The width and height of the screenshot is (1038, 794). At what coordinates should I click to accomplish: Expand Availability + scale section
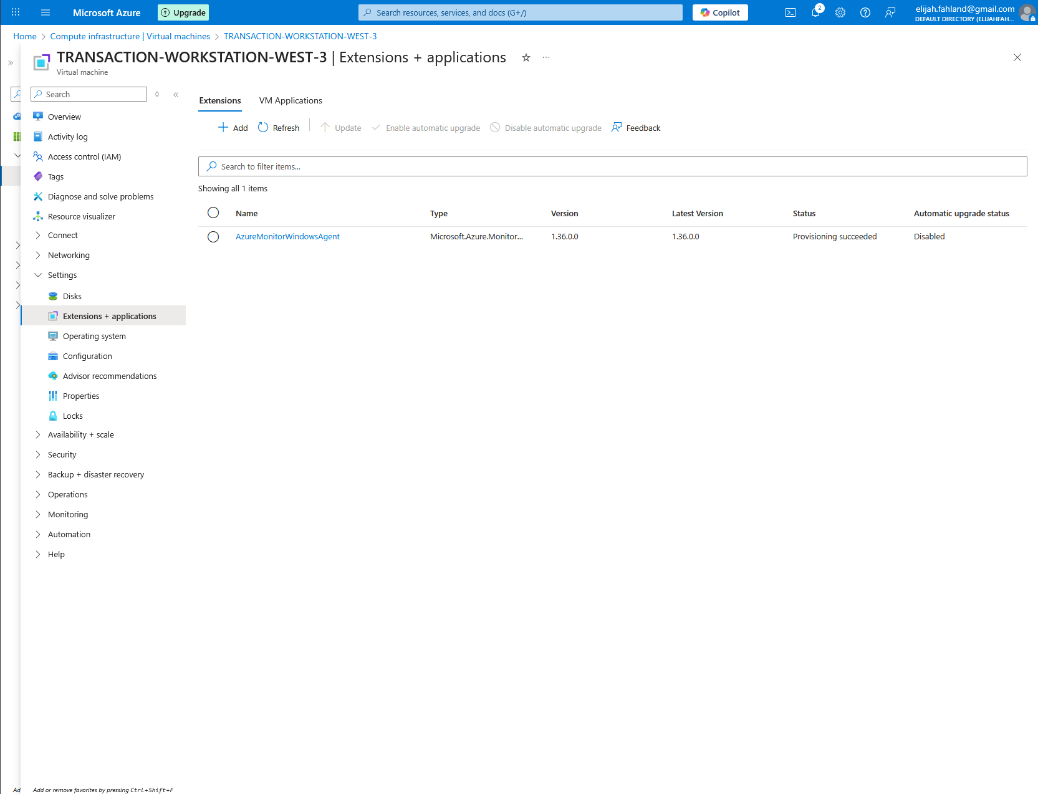point(38,434)
